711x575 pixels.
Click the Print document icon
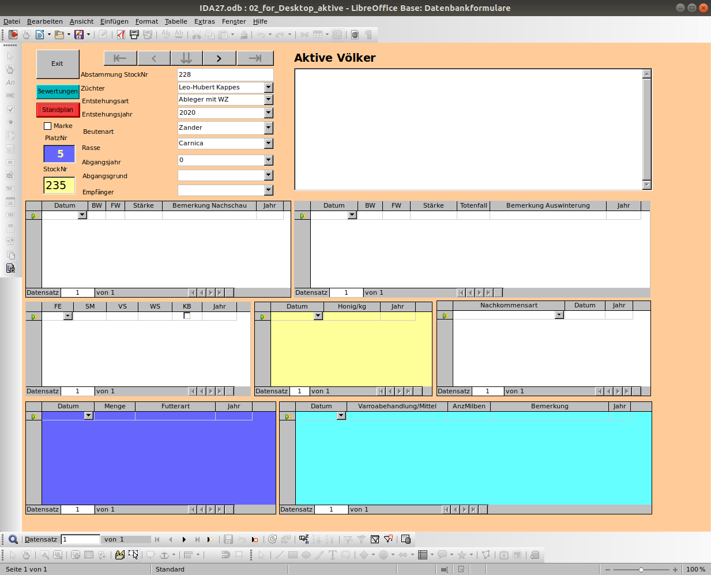point(134,35)
